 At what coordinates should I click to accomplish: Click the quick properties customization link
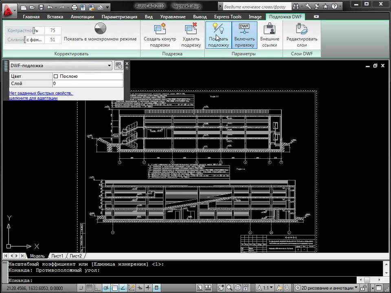coord(41,96)
